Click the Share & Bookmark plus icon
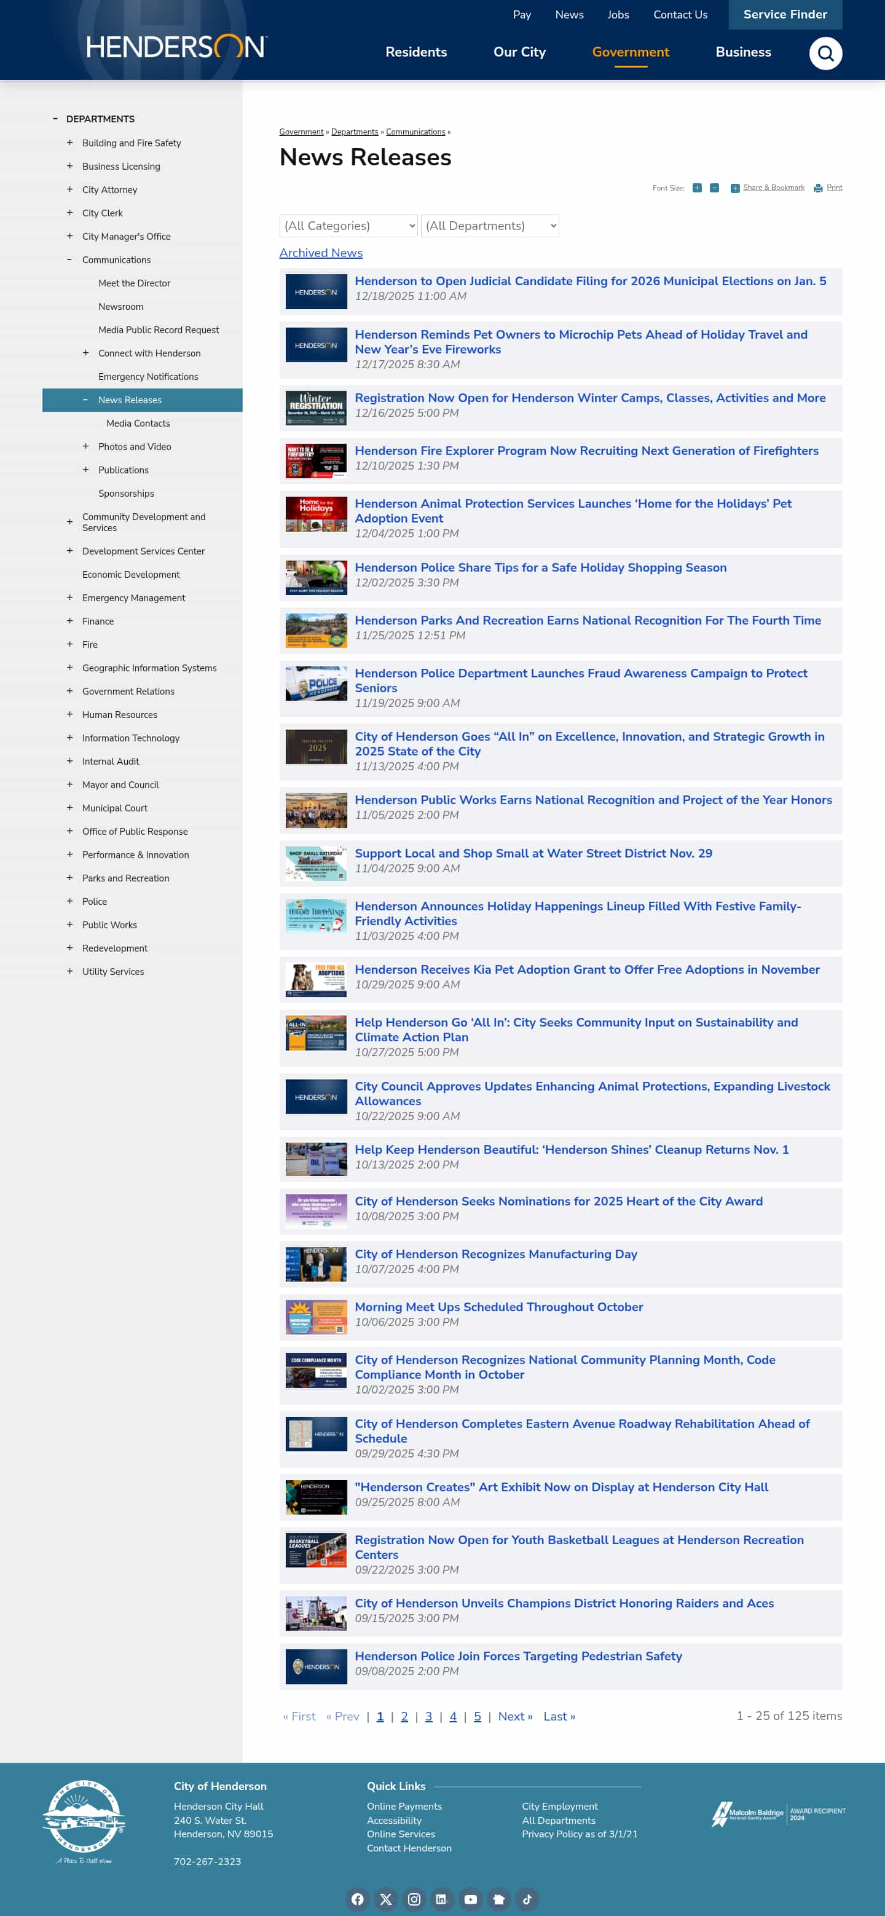 (x=735, y=188)
